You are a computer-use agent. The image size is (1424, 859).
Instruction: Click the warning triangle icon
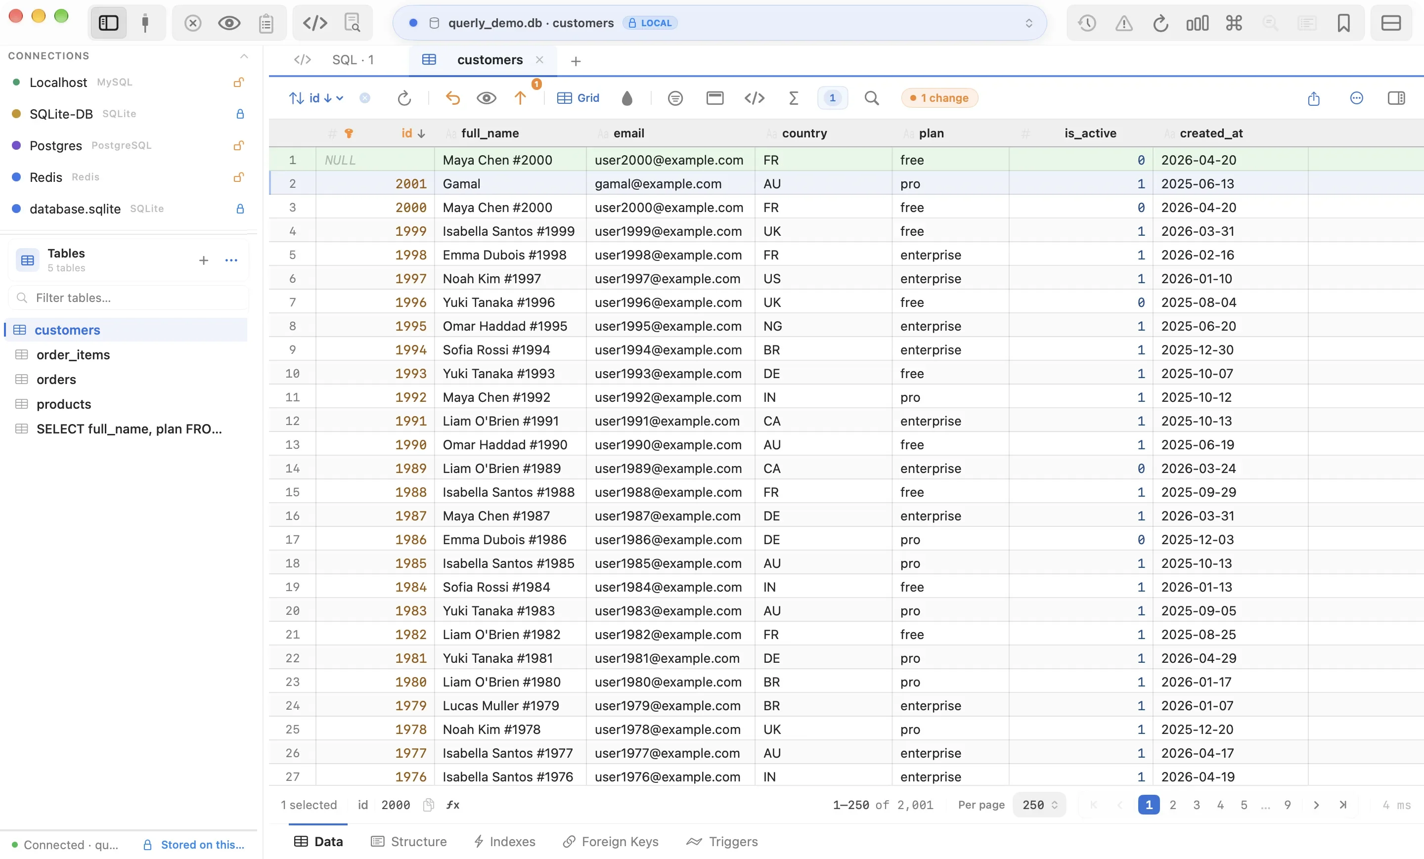[1123, 23]
